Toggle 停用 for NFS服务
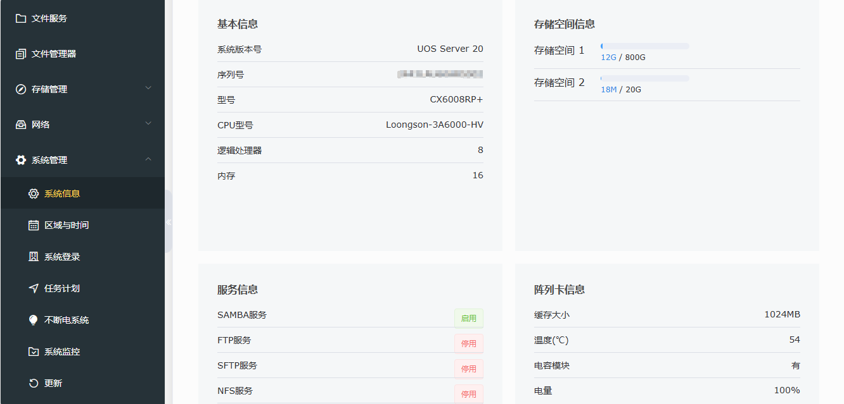Viewport: 844px width, 404px height. pos(469,393)
